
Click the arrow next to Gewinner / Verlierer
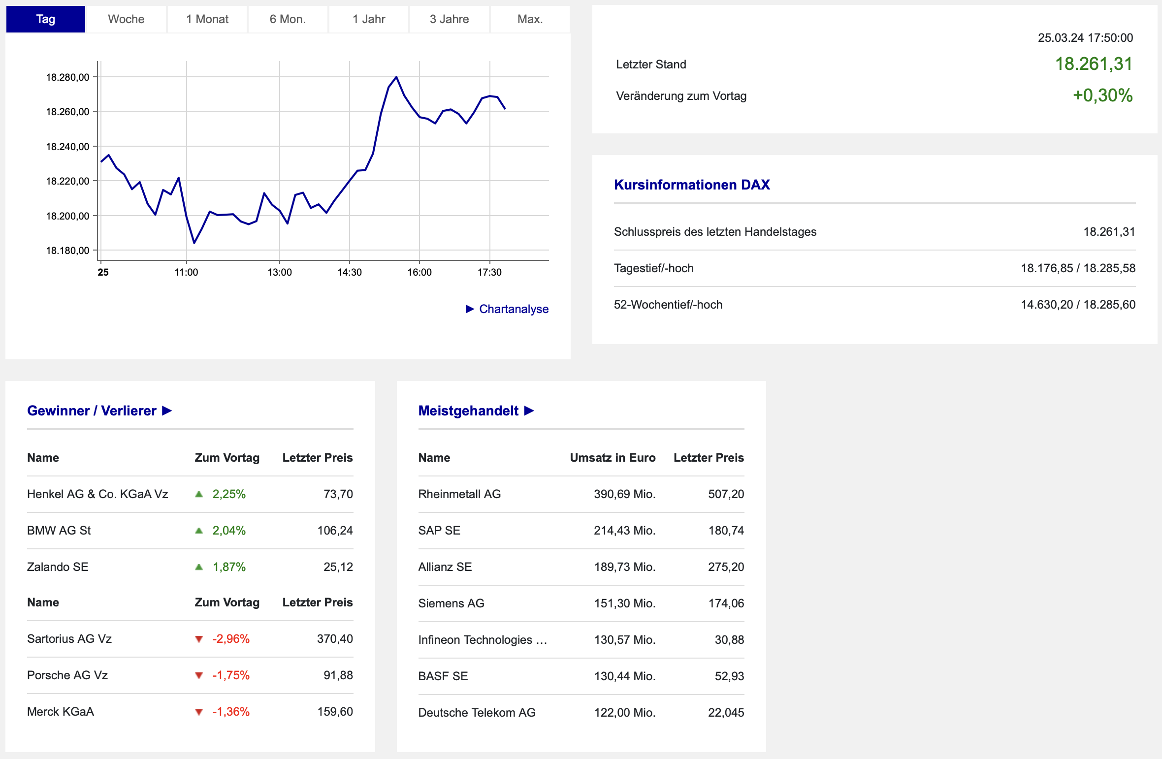[167, 411]
